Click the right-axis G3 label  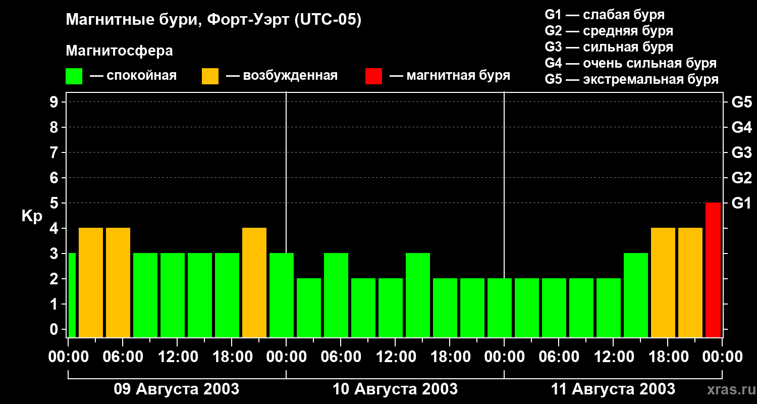pyautogui.click(x=741, y=153)
